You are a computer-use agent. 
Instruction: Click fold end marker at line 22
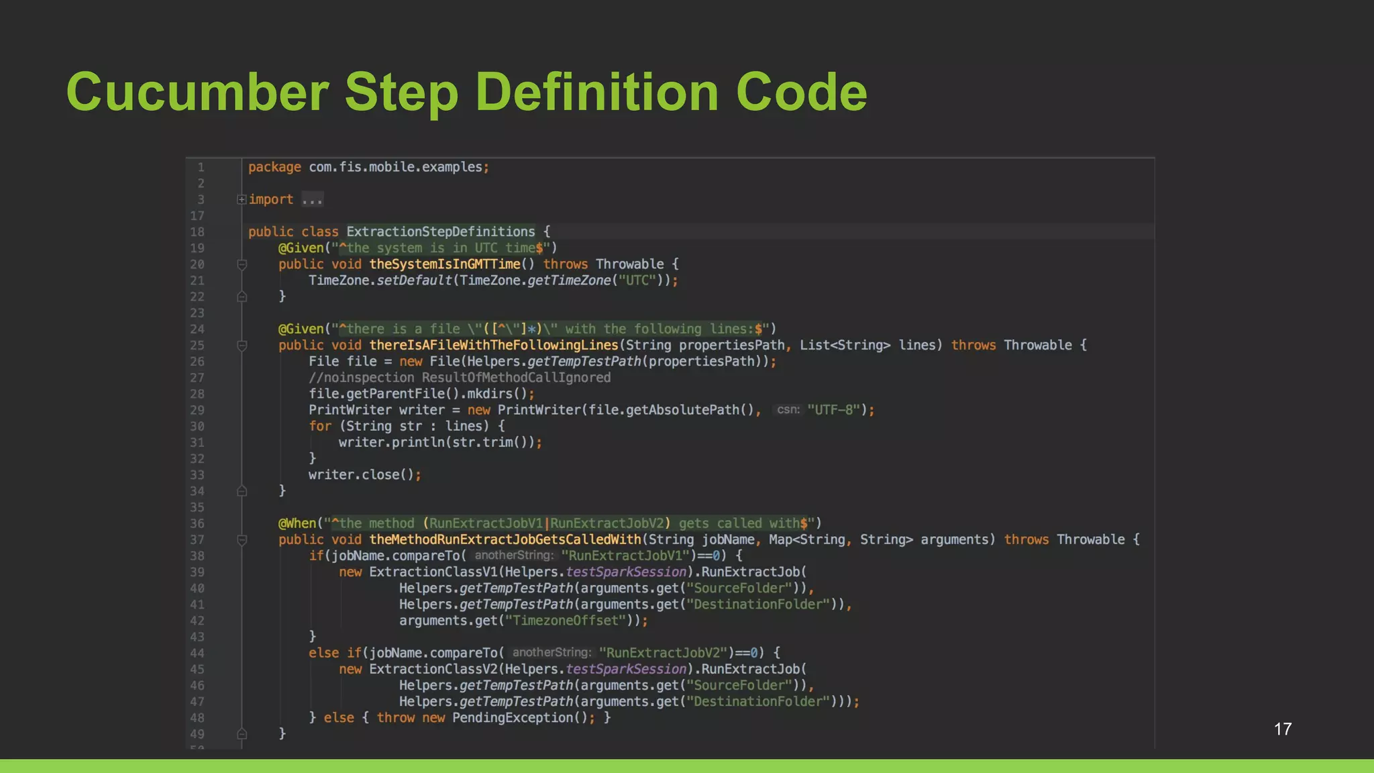coord(242,297)
